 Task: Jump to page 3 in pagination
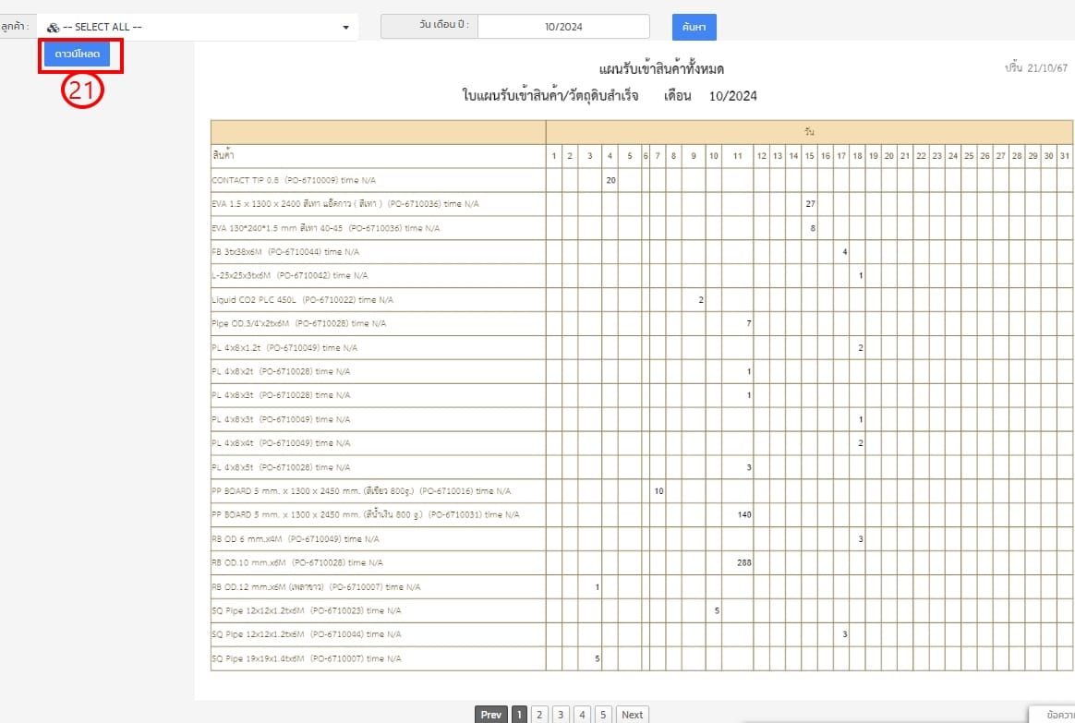tap(561, 714)
